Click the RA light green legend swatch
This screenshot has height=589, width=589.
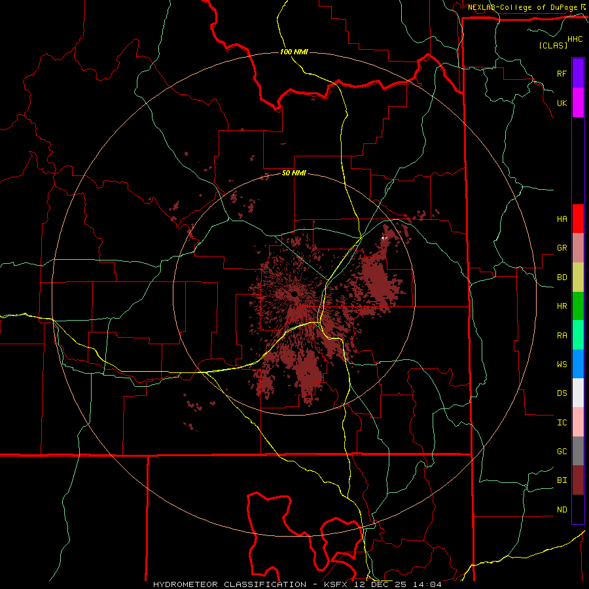(x=578, y=335)
